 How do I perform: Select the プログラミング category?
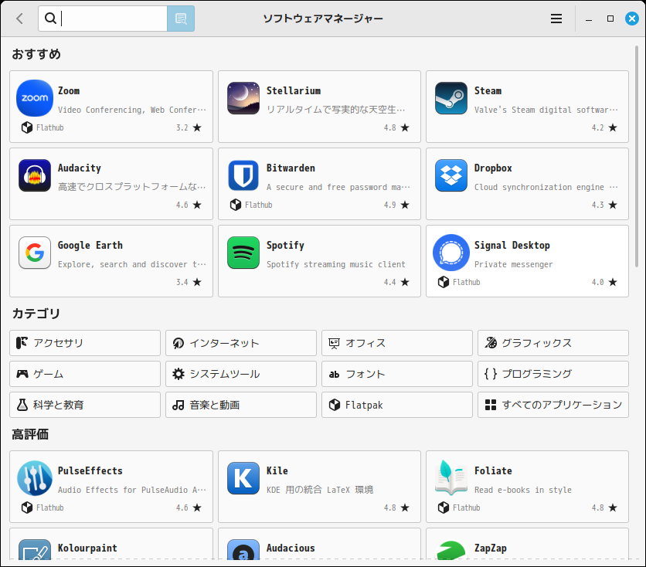[x=553, y=374]
